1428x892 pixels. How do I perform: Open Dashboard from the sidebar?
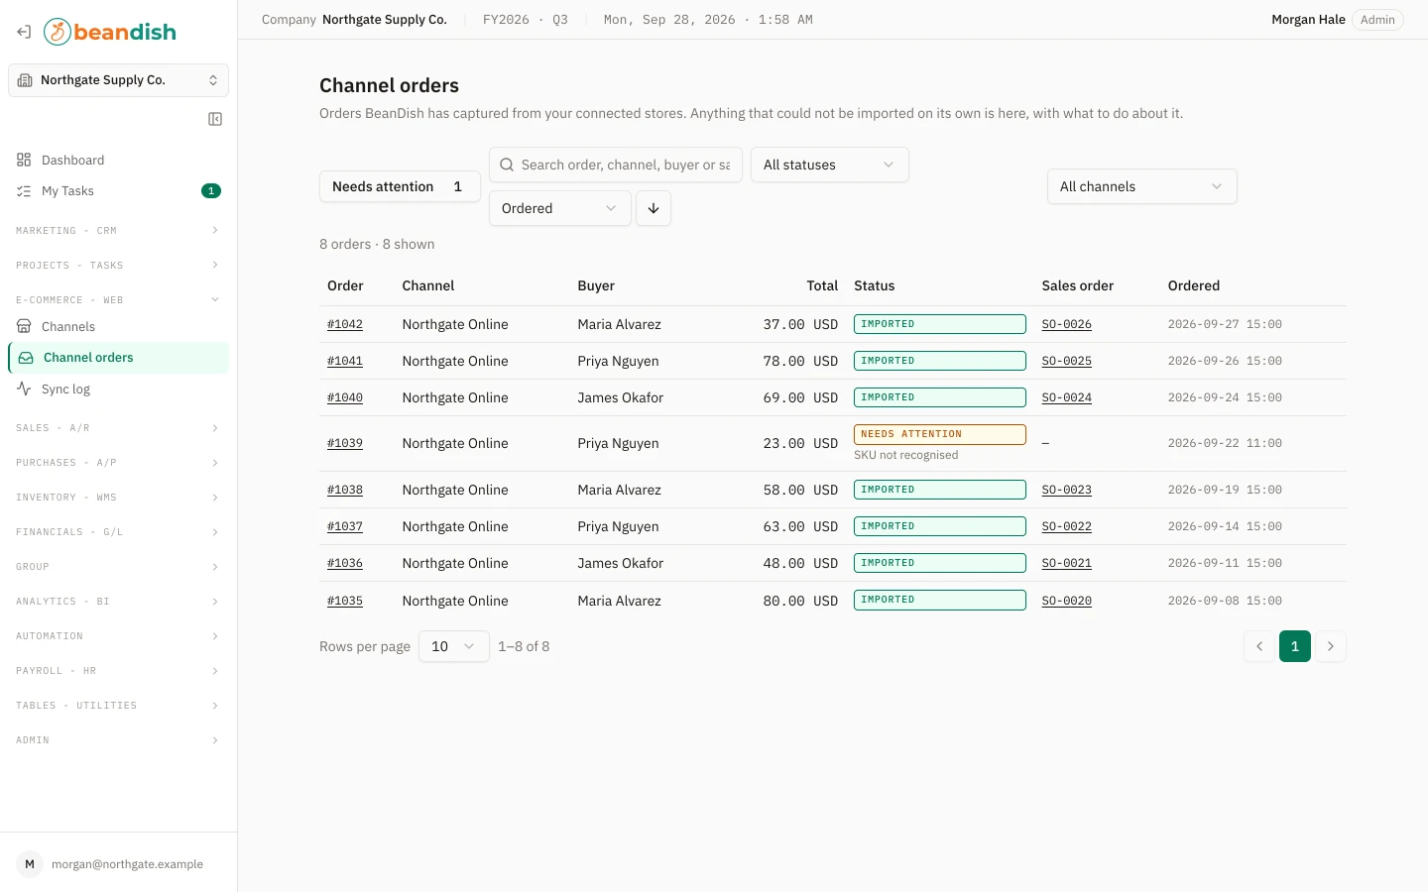118,160
